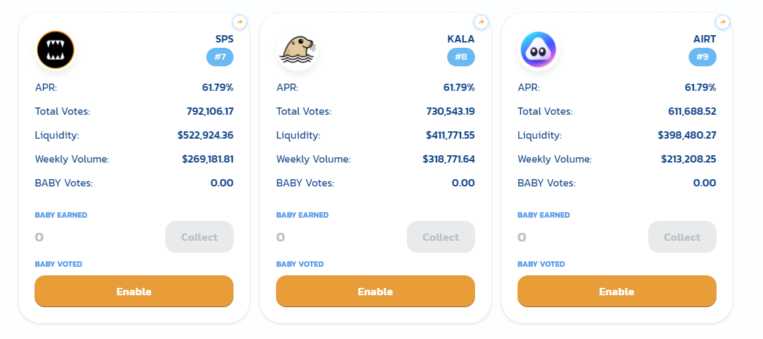Enable voting on the KALA card

376,291
